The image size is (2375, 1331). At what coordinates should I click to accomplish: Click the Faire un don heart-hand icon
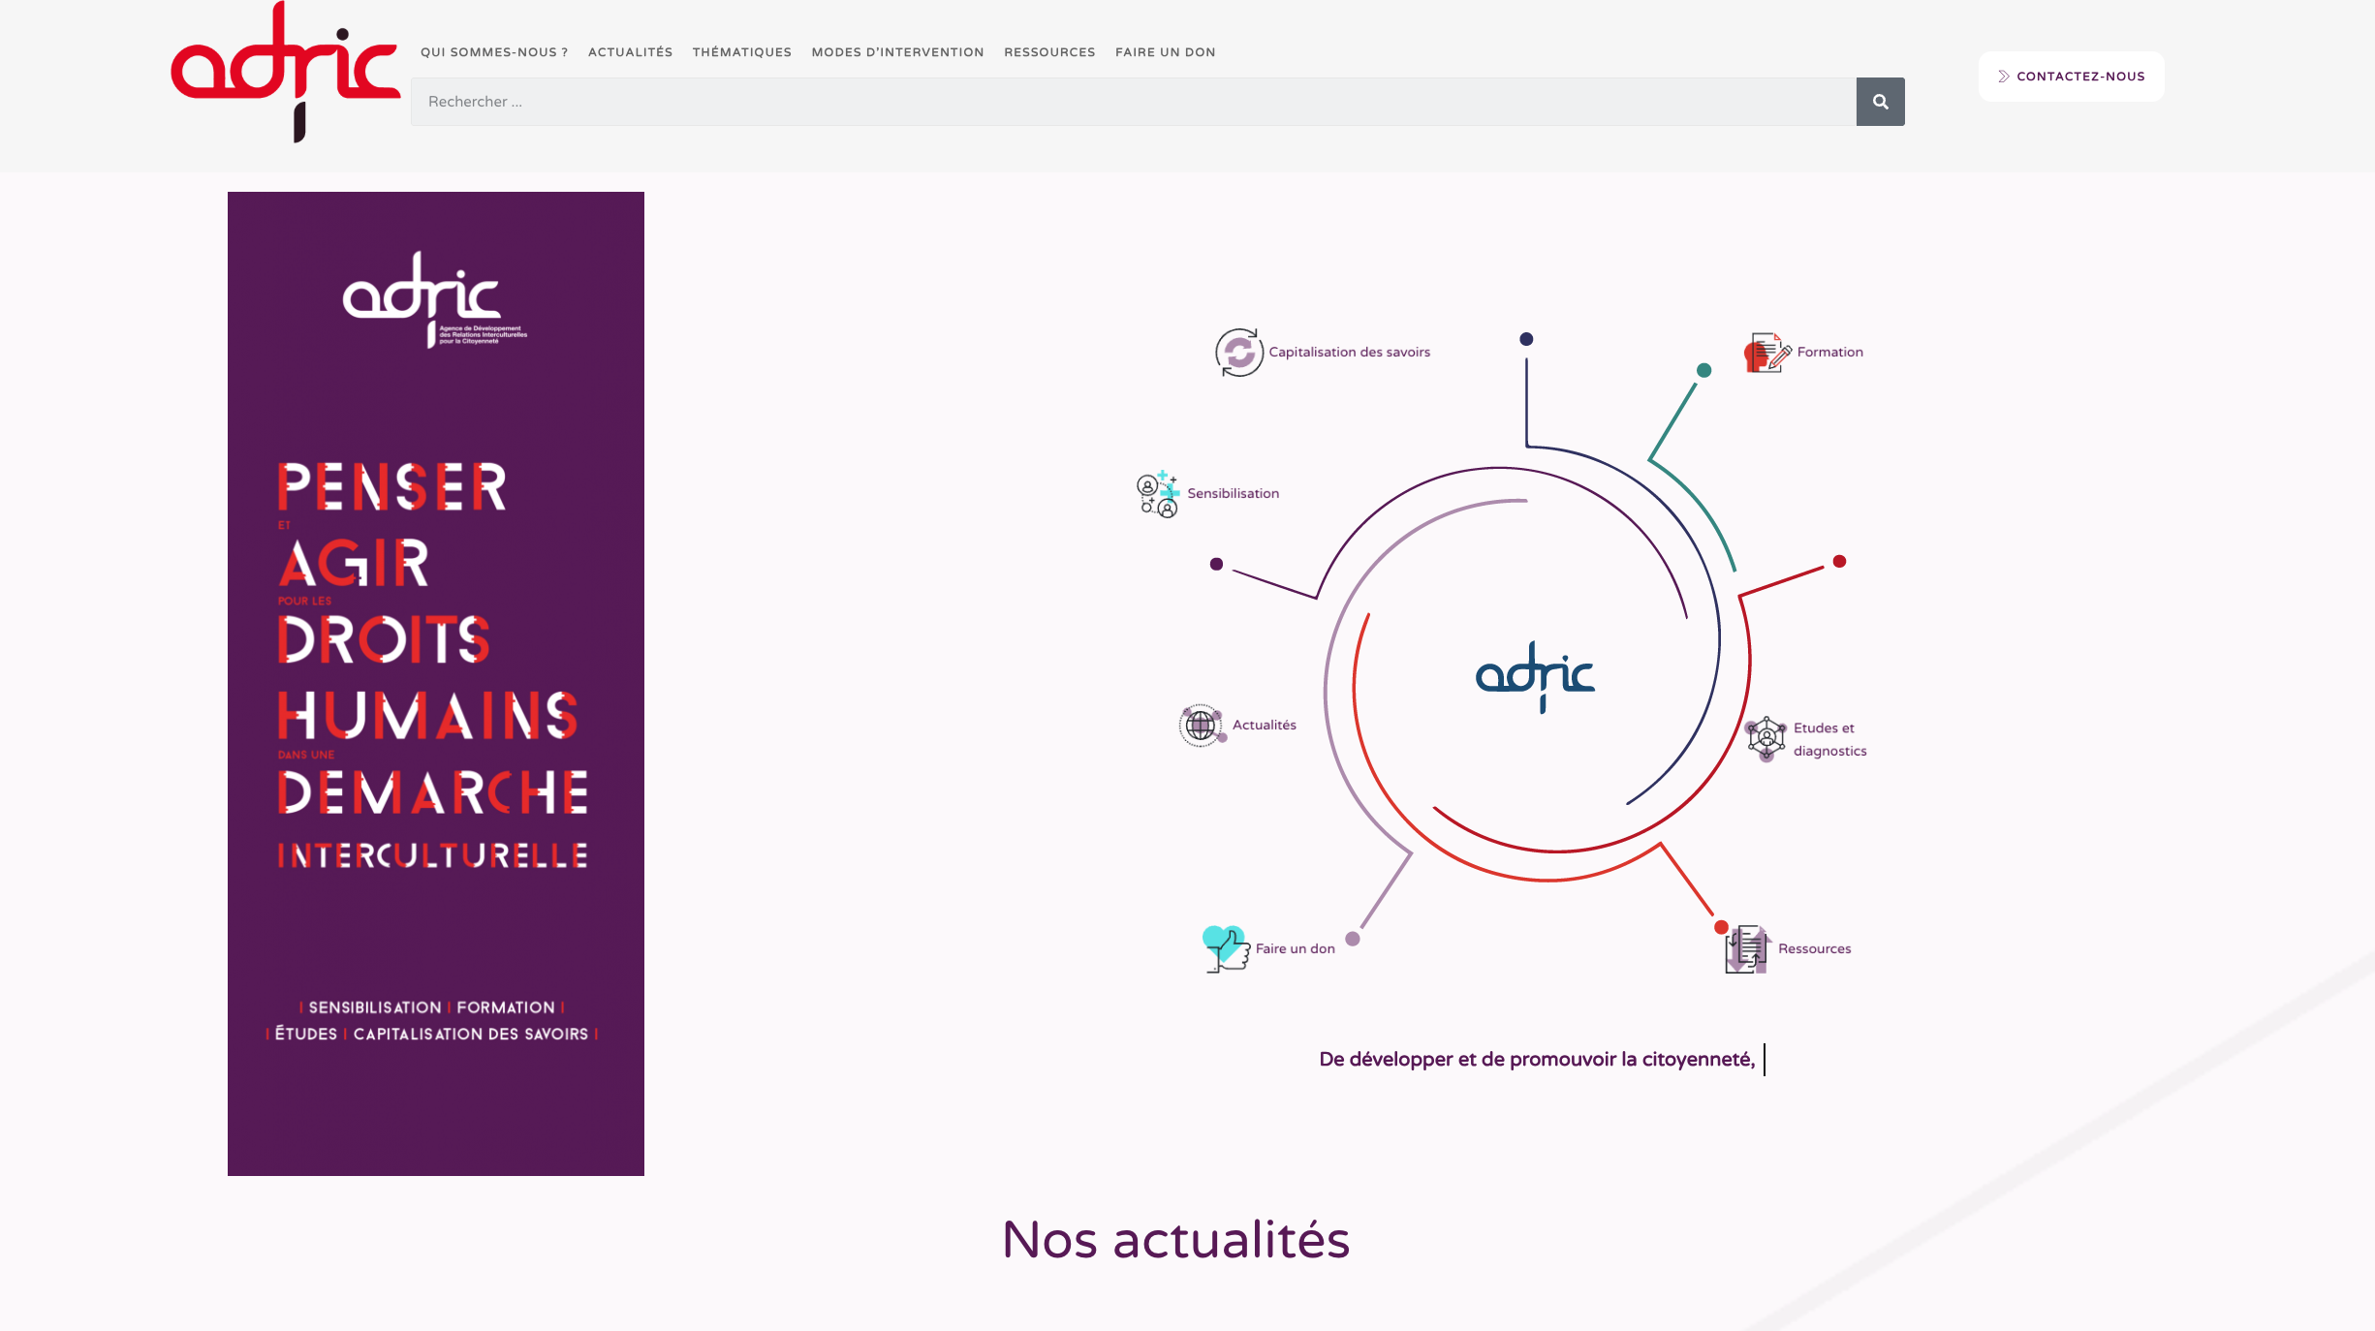click(1225, 948)
